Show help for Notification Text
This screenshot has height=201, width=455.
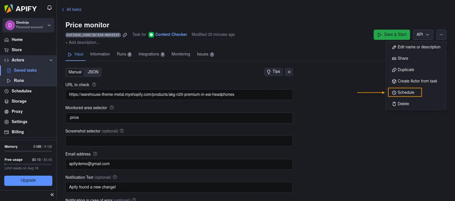115,177
